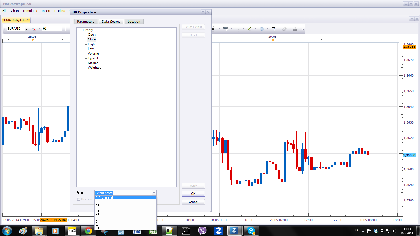
Task: Select Typical in History data source
Action: click(93, 58)
